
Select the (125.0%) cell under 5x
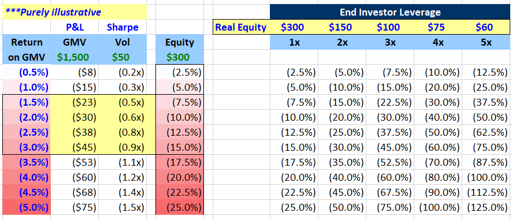(x=486, y=207)
